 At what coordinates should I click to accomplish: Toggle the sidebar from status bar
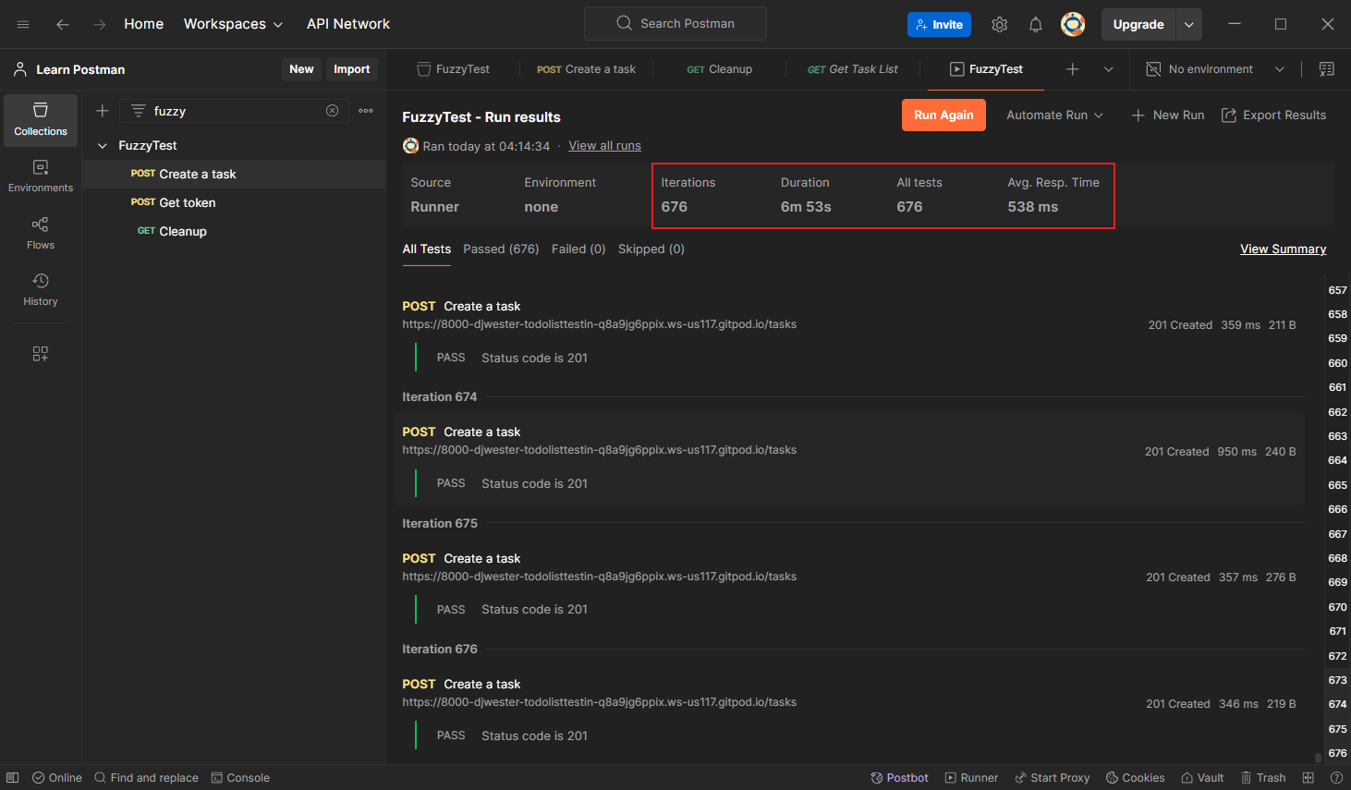pos(13,778)
